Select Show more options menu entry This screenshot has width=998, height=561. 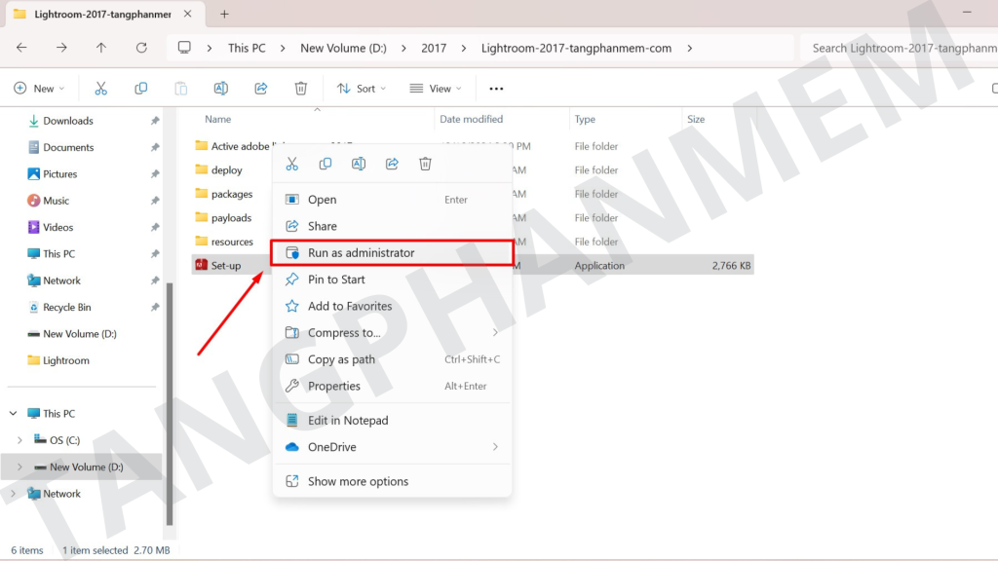pos(358,481)
